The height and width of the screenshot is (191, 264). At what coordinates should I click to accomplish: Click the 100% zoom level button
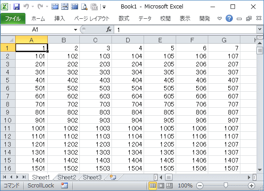coord(185,186)
